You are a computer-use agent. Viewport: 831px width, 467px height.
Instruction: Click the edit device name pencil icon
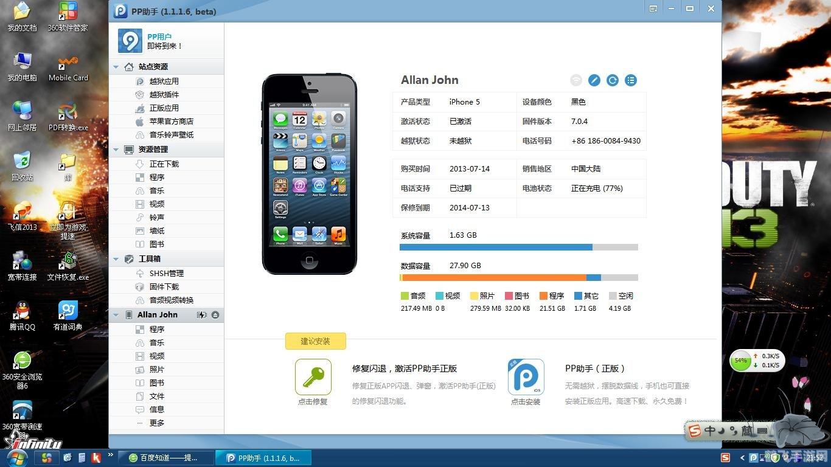tap(594, 80)
